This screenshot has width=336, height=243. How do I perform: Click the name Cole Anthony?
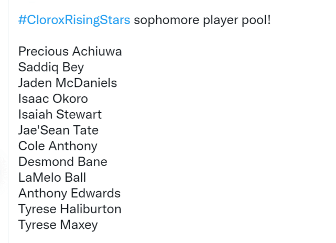58,146
